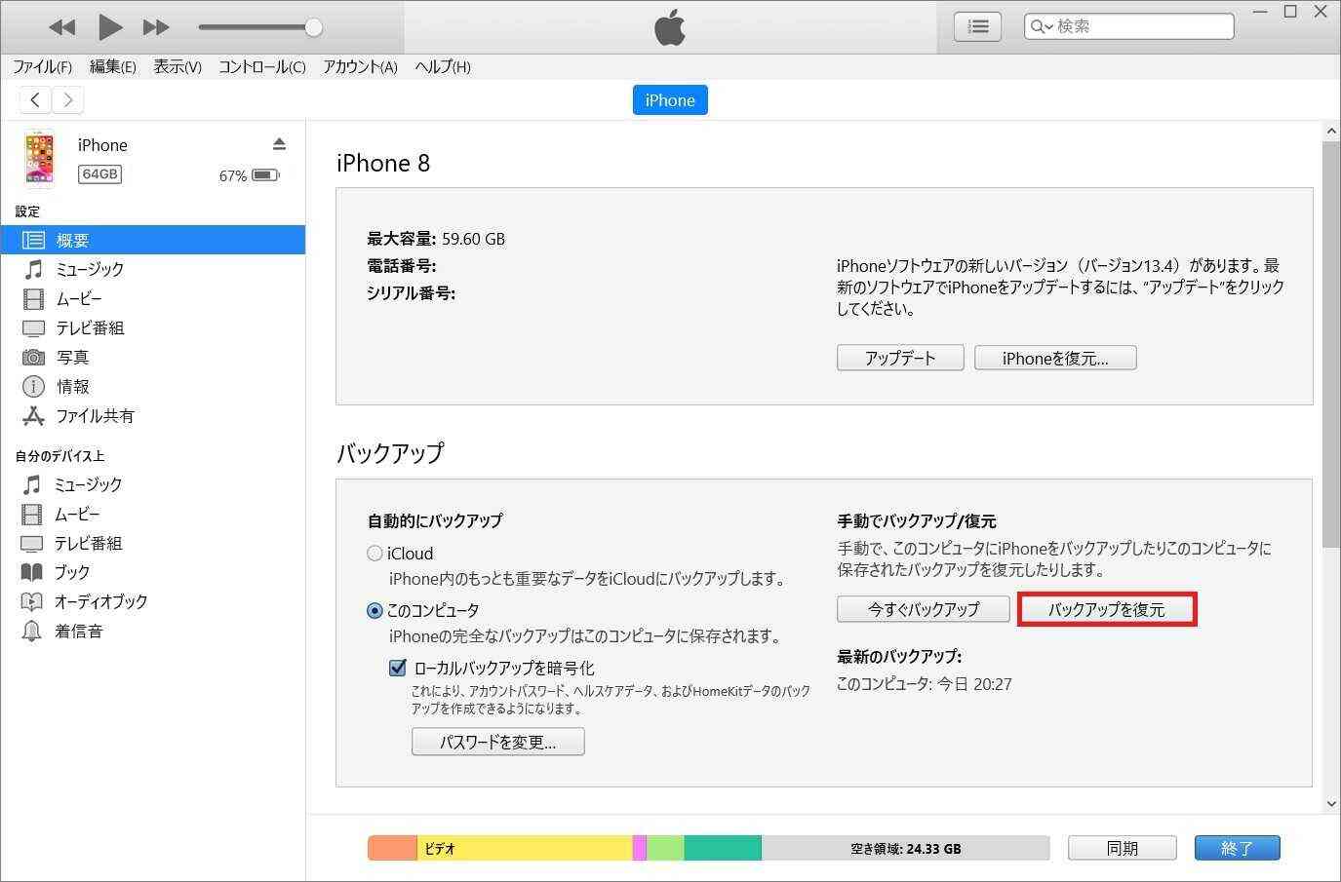Open the ファイル(F) menu
The height and width of the screenshot is (882, 1341).
42,66
